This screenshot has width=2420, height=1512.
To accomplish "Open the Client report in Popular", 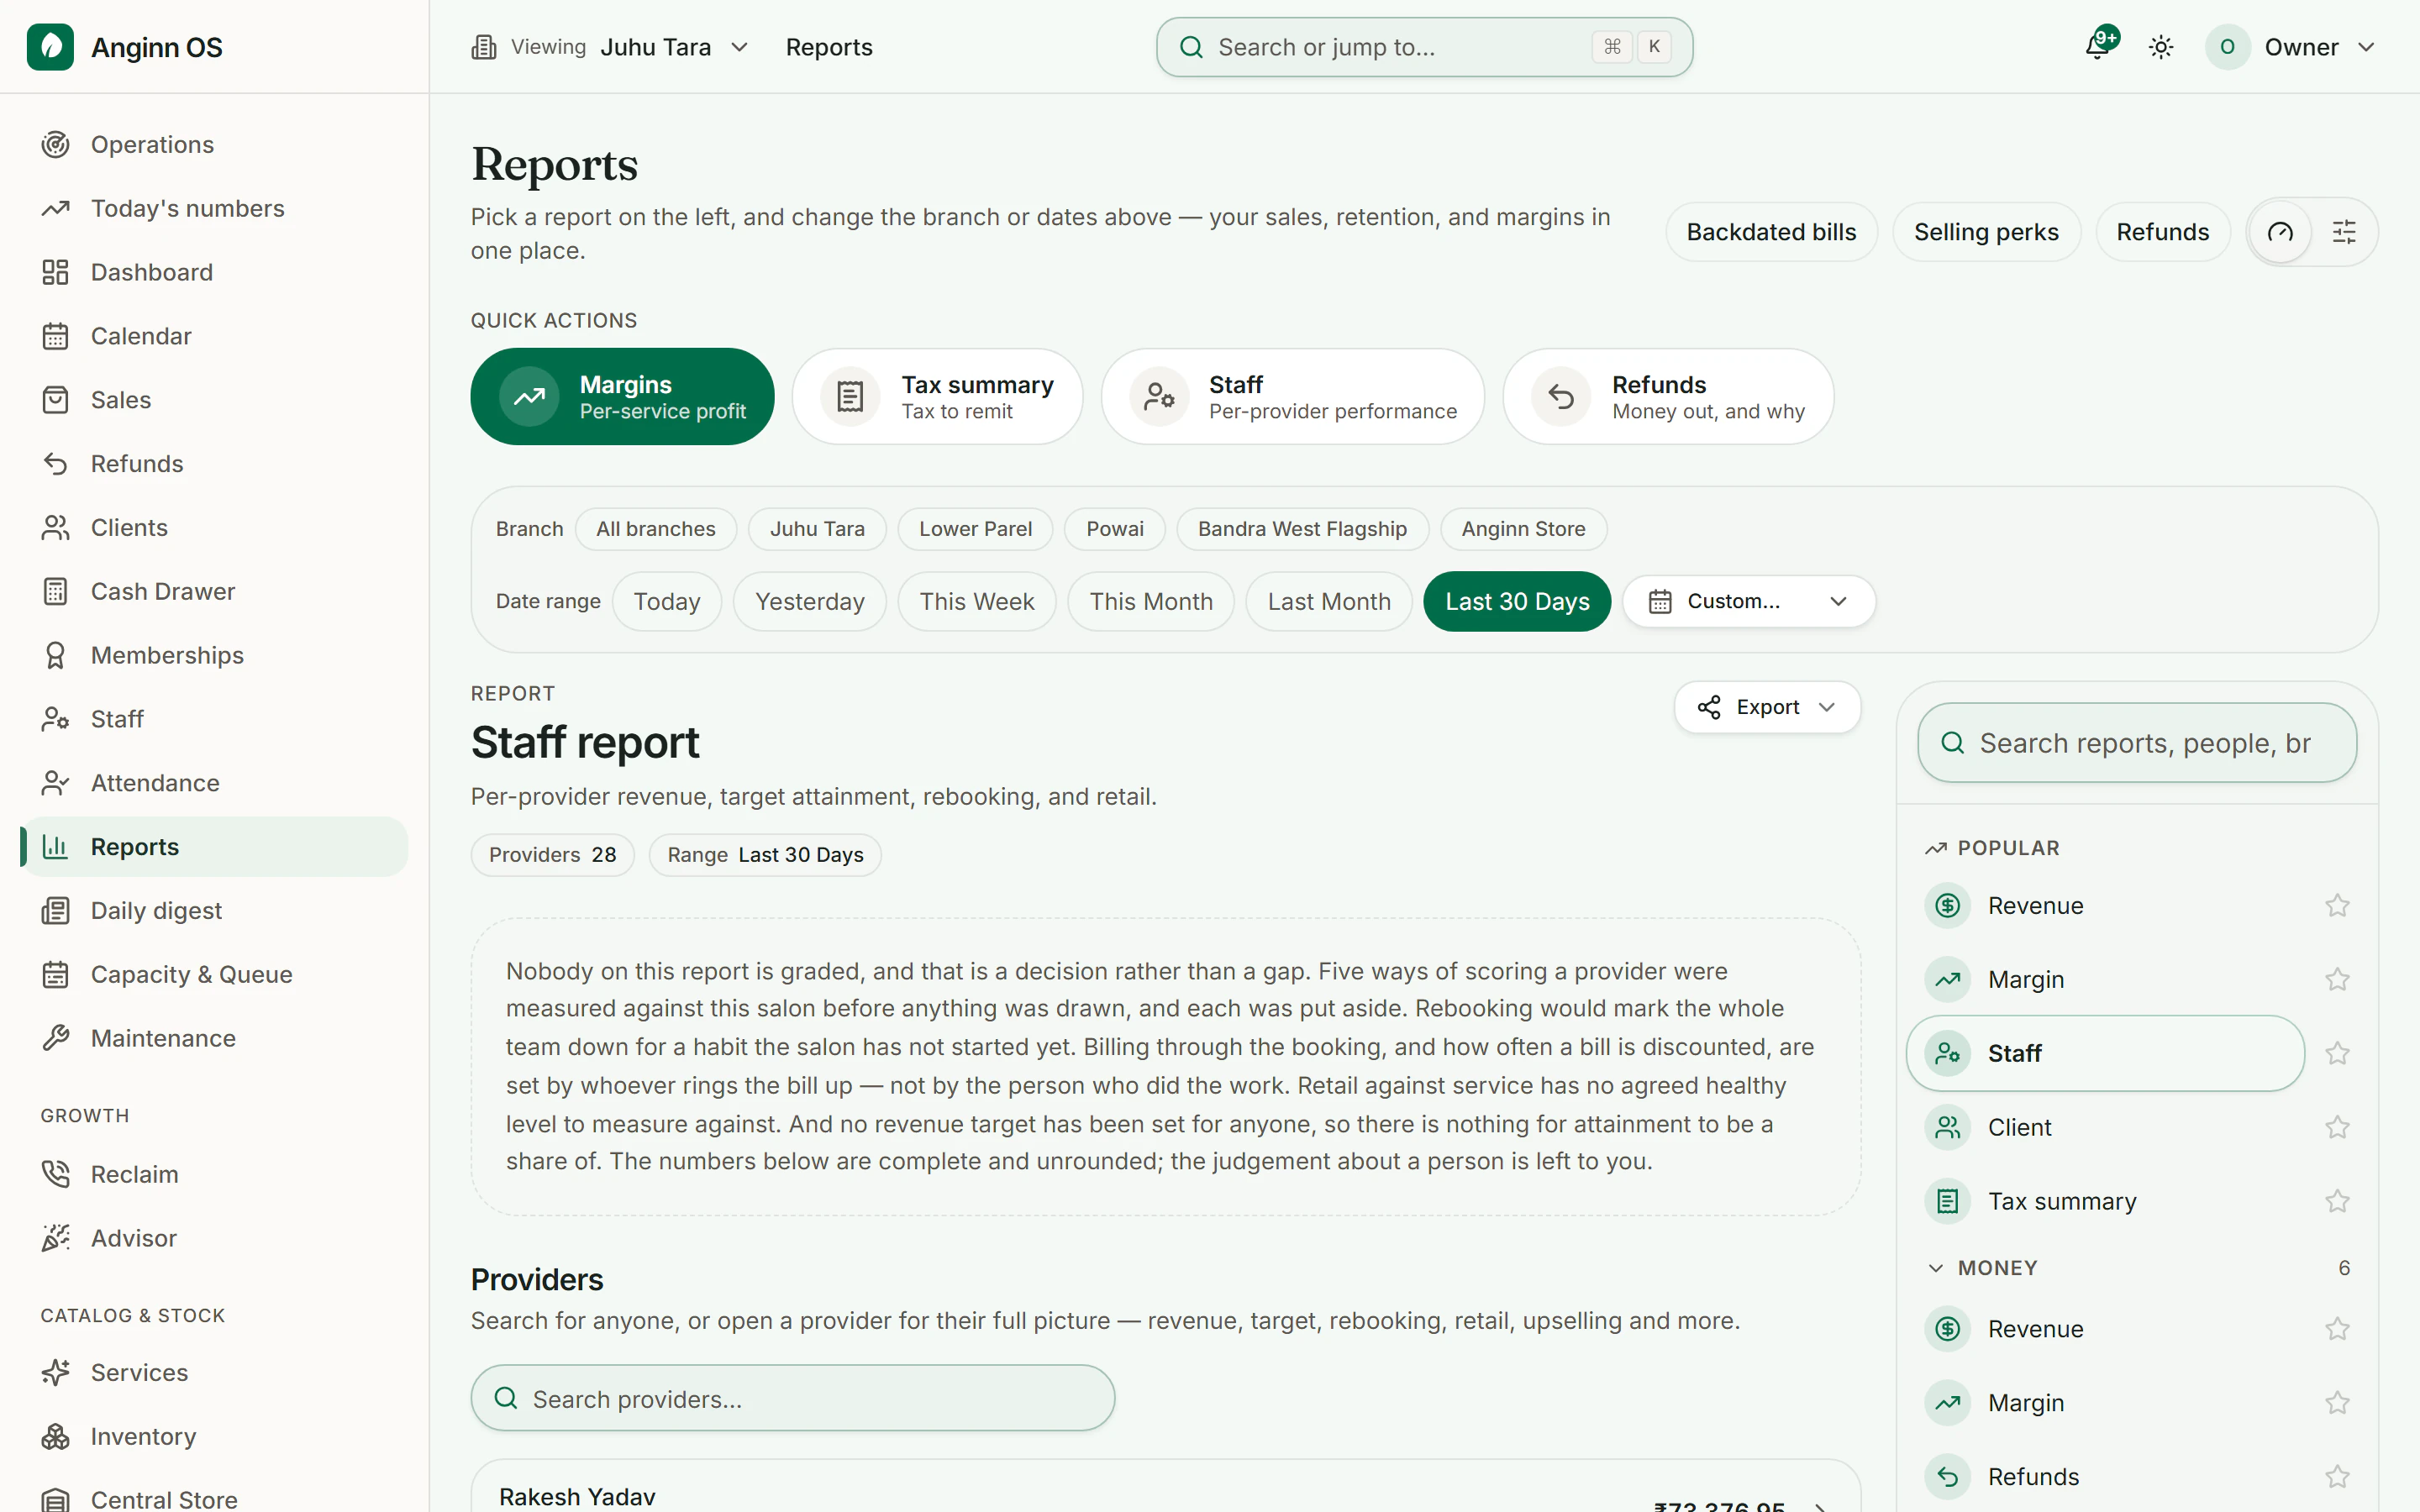I will click(2105, 1128).
